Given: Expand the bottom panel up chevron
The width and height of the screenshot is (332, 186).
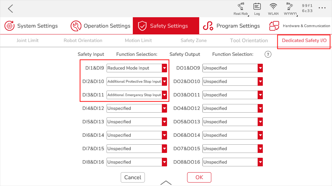Looking at the screenshot, I should point(166,183).
